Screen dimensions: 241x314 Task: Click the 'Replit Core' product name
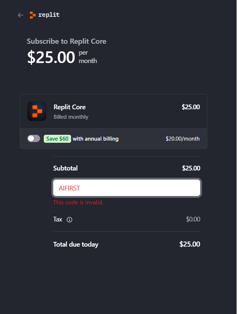(70, 107)
